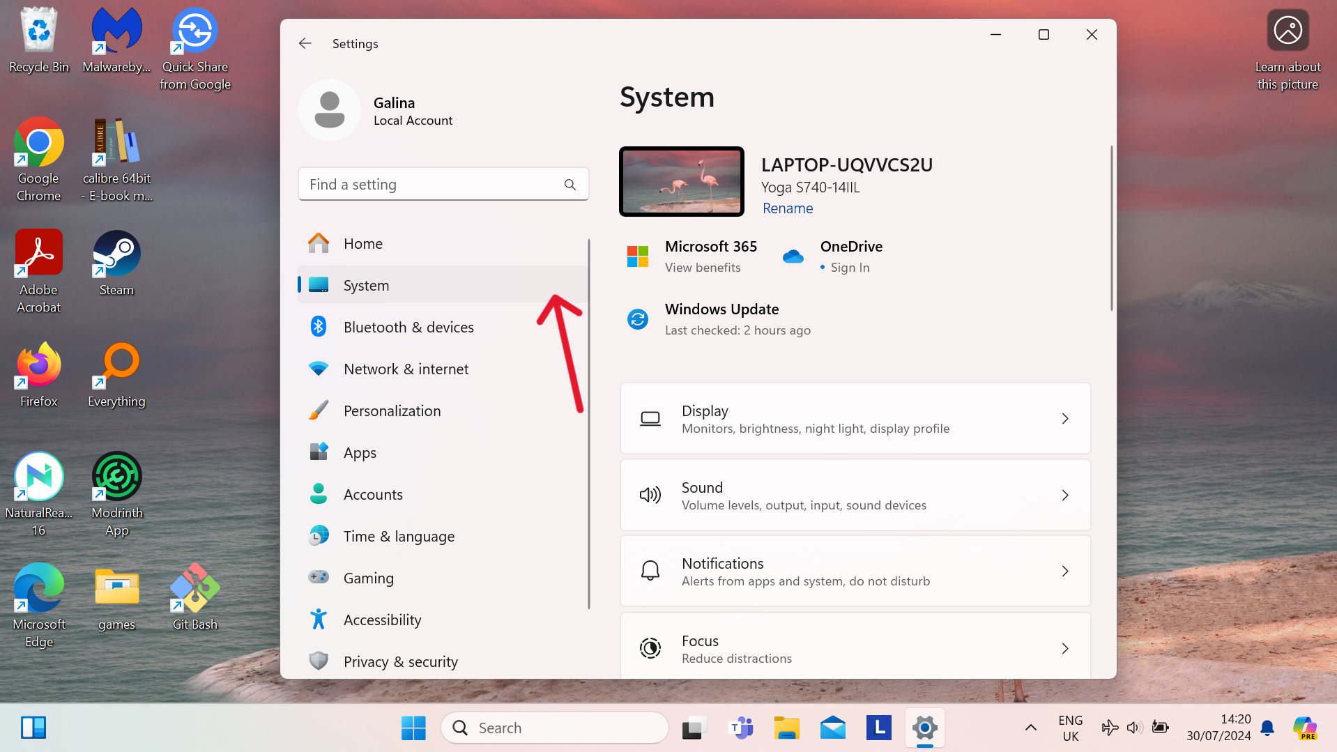Open Time & language settings
This screenshot has height=752, width=1337.
click(x=443, y=536)
